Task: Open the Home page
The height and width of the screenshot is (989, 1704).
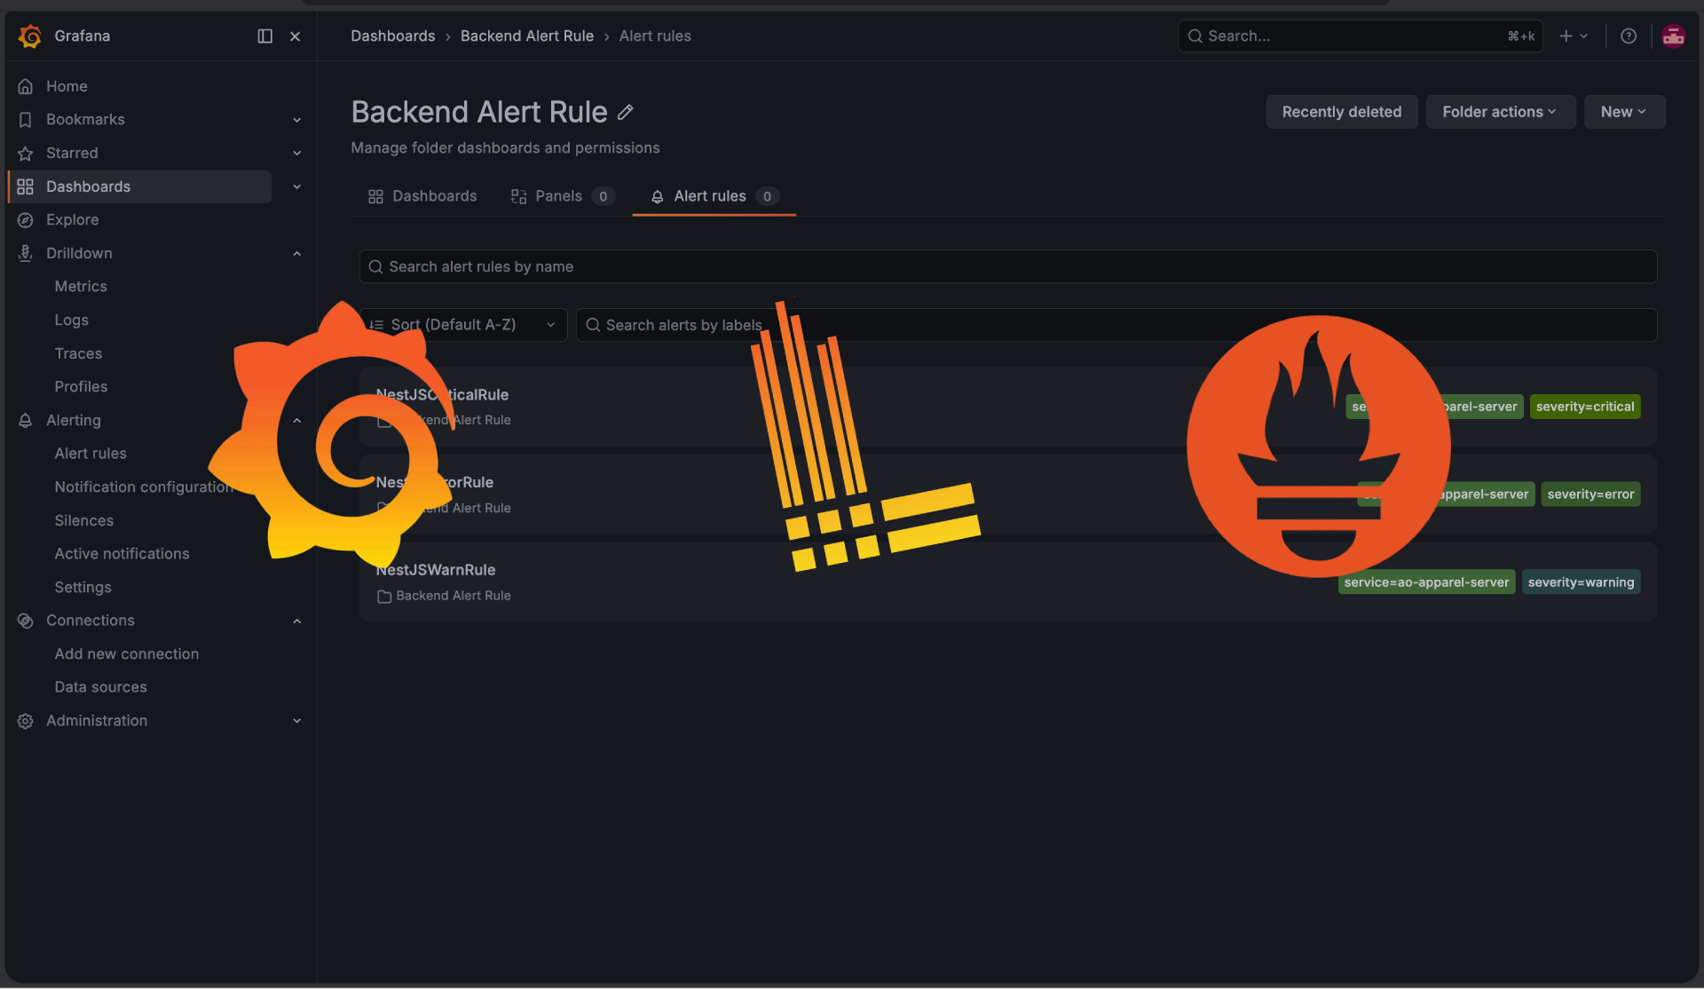Action: coord(67,86)
